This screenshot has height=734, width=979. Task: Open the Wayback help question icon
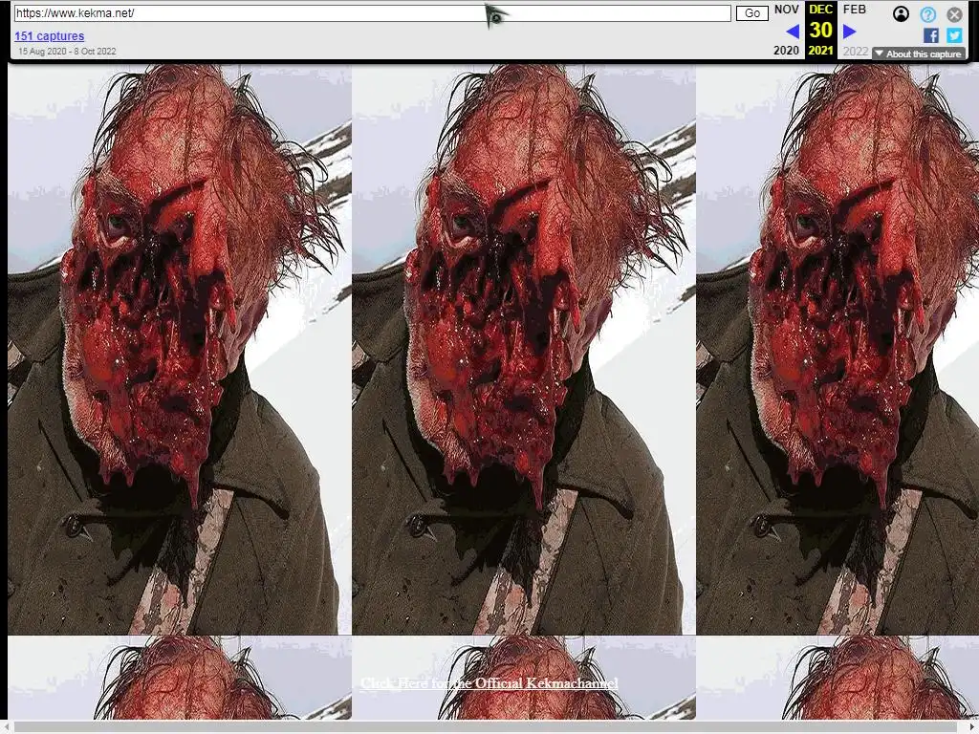[927, 14]
